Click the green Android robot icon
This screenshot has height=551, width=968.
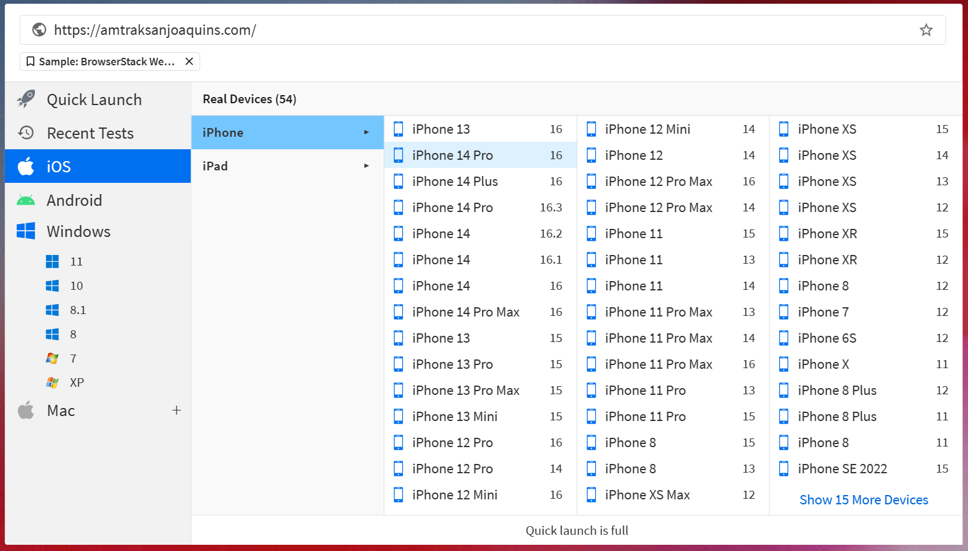(26, 200)
